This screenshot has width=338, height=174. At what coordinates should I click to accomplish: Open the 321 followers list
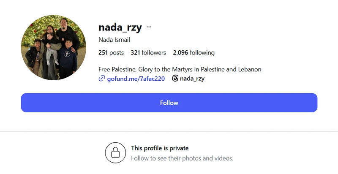pyautogui.click(x=148, y=53)
